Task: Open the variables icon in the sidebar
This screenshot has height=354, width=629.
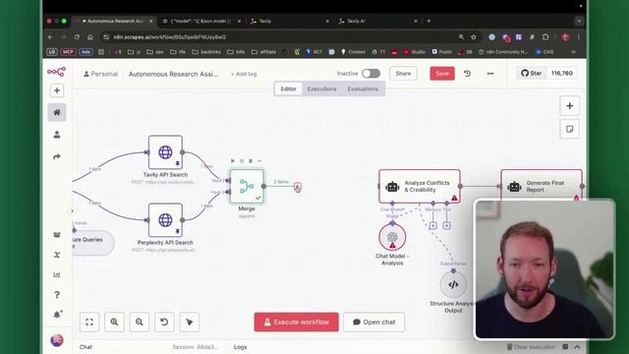Action: (57, 255)
